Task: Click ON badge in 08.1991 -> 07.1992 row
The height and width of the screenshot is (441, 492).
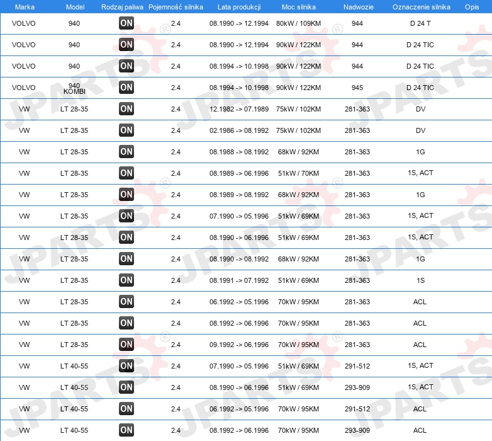Action: [x=126, y=280]
